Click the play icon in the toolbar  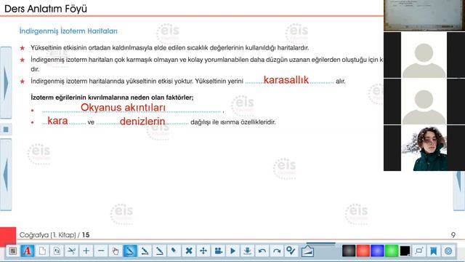coord(232,251)
